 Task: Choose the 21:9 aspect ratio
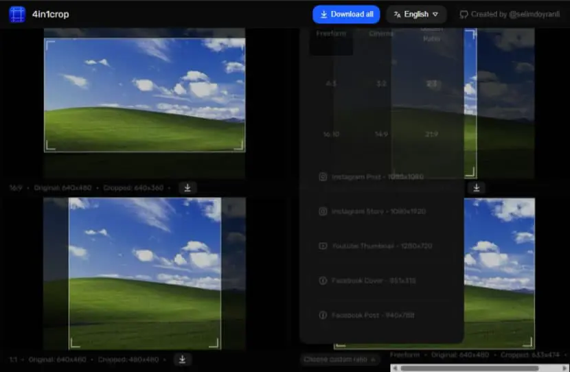click(x=431, y=135)
